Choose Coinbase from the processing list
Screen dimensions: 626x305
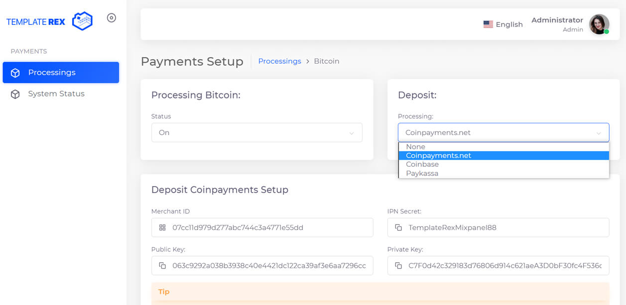(503, 165)
